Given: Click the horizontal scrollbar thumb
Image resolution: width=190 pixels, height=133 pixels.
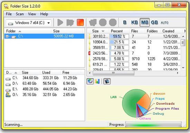Looking at the screenshot, I should [113, 73].
